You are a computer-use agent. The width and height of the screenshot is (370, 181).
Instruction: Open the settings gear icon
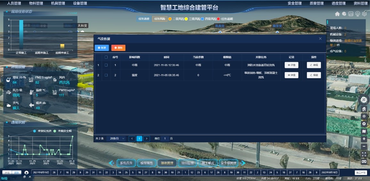coord(364,14)
